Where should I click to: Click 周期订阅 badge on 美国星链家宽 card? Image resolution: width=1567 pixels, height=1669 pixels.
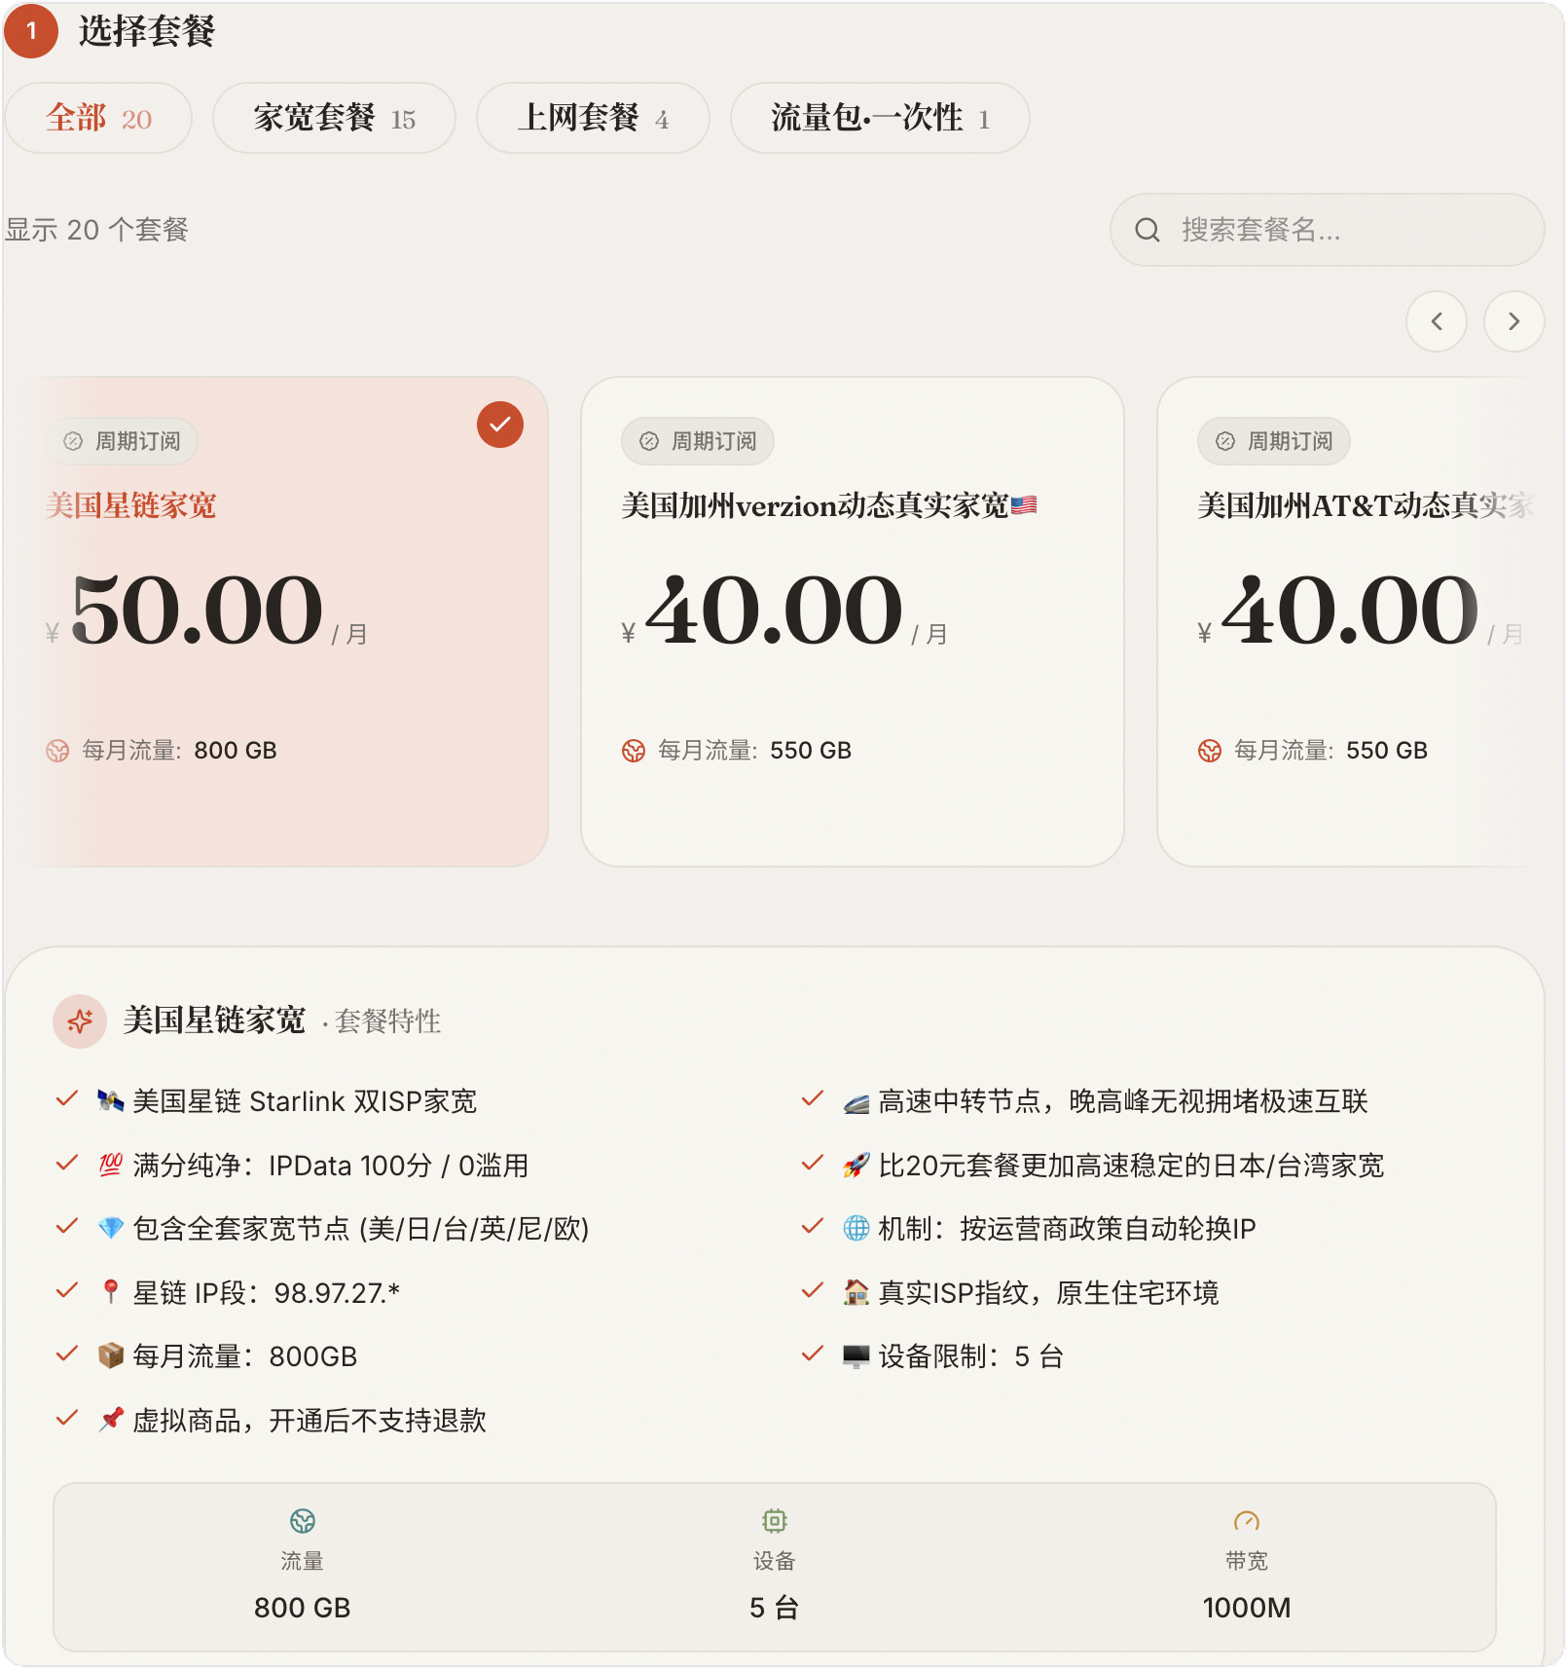[122, 441]
